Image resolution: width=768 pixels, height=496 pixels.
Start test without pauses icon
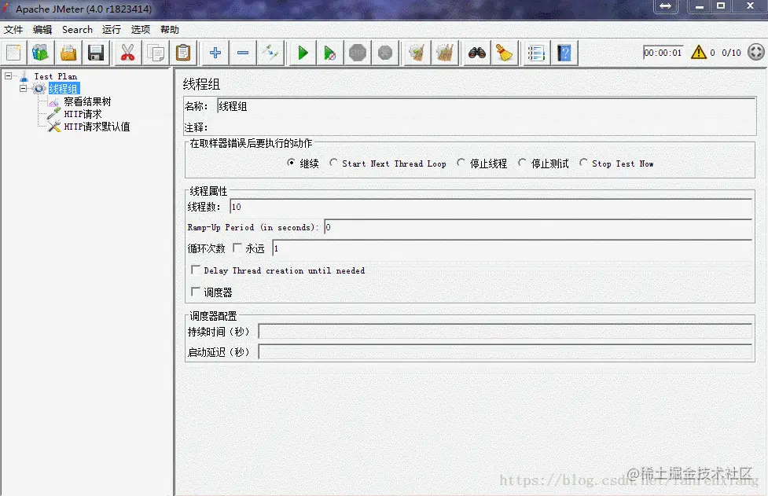[329, 53]
